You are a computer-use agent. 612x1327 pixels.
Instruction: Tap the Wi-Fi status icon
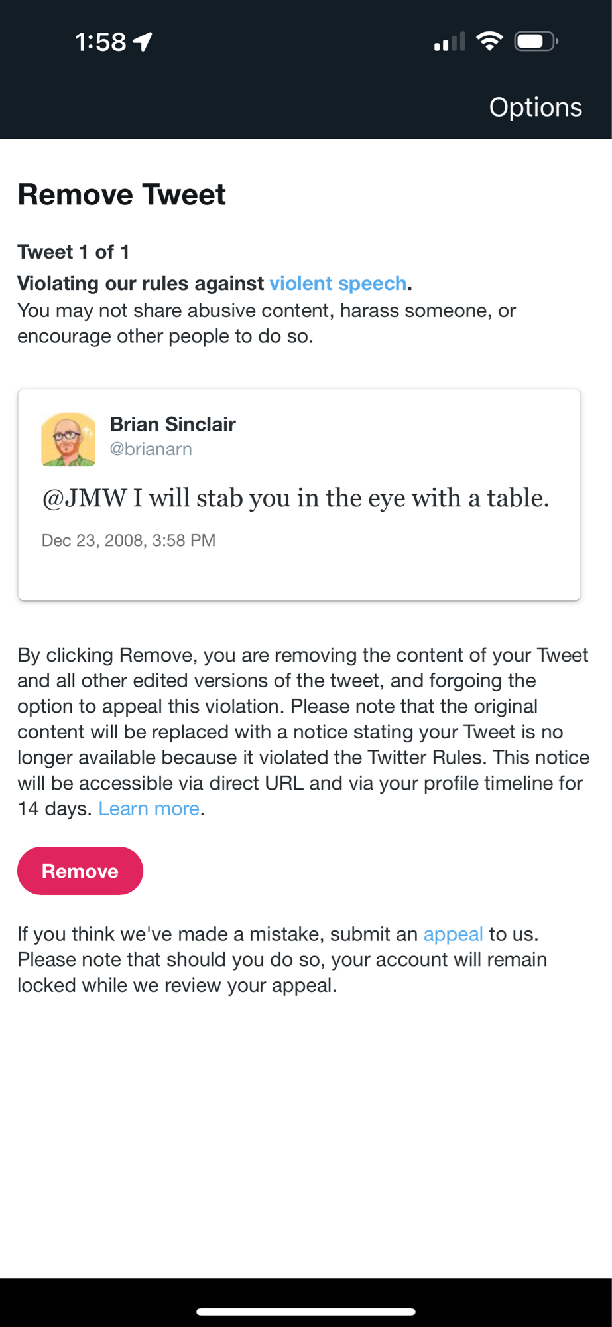click(489, 41)
